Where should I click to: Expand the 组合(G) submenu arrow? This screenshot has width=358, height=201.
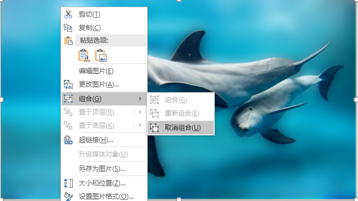(140, 99)
